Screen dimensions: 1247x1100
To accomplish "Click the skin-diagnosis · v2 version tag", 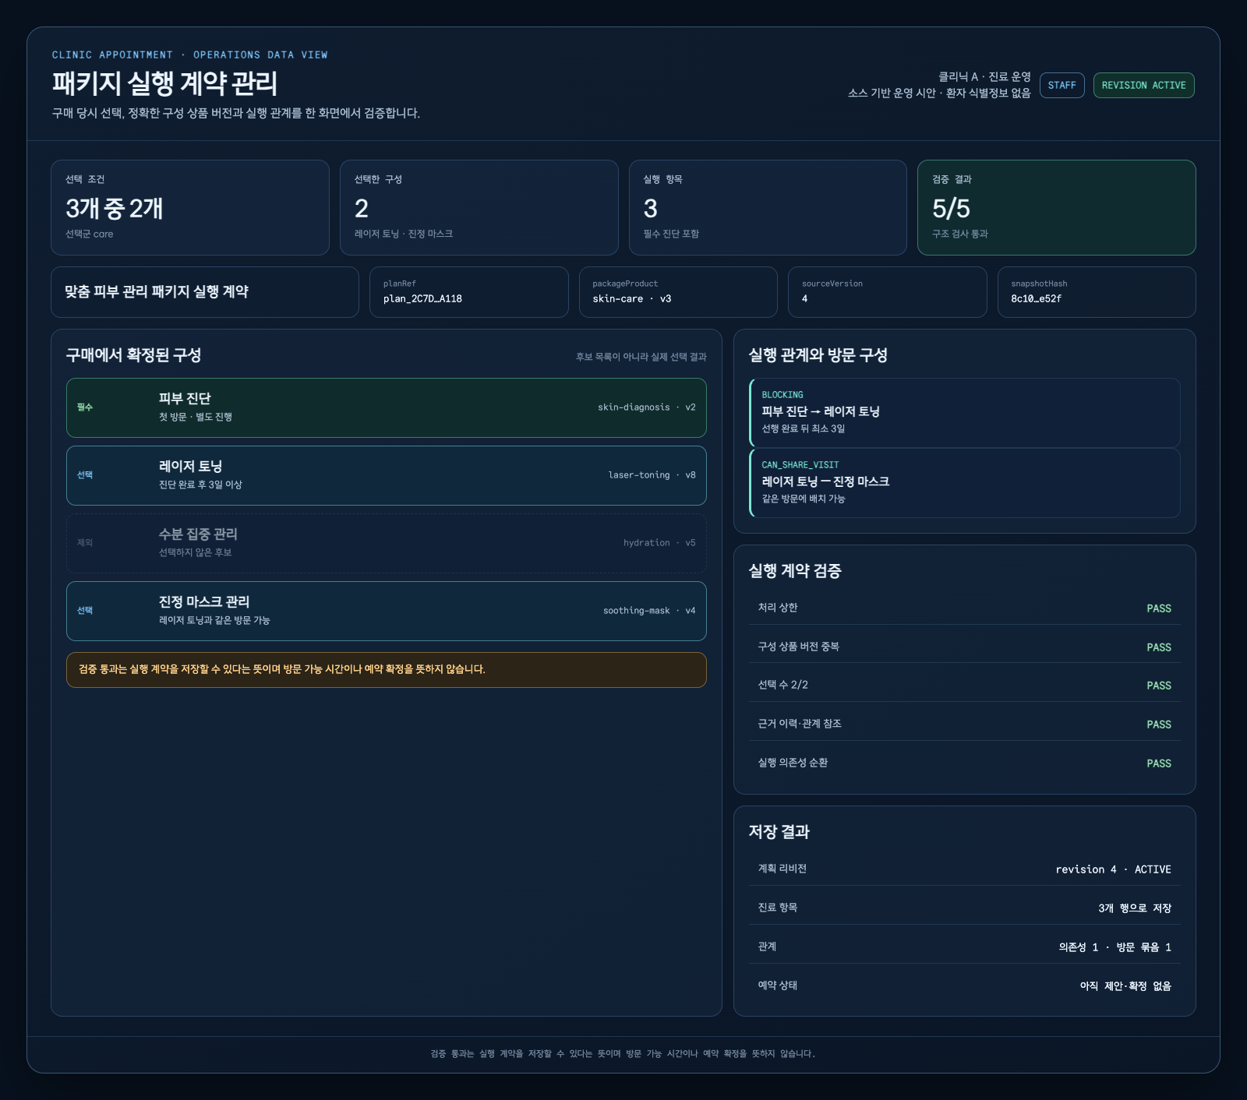I will click(646, 407).
